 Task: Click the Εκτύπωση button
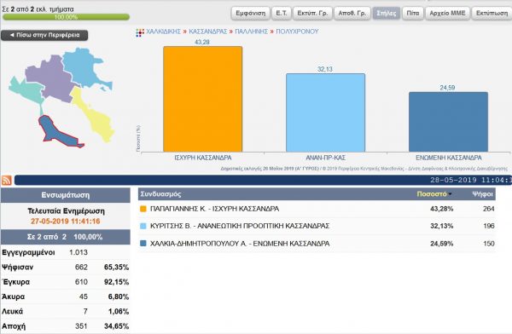[x=492, y=14]
